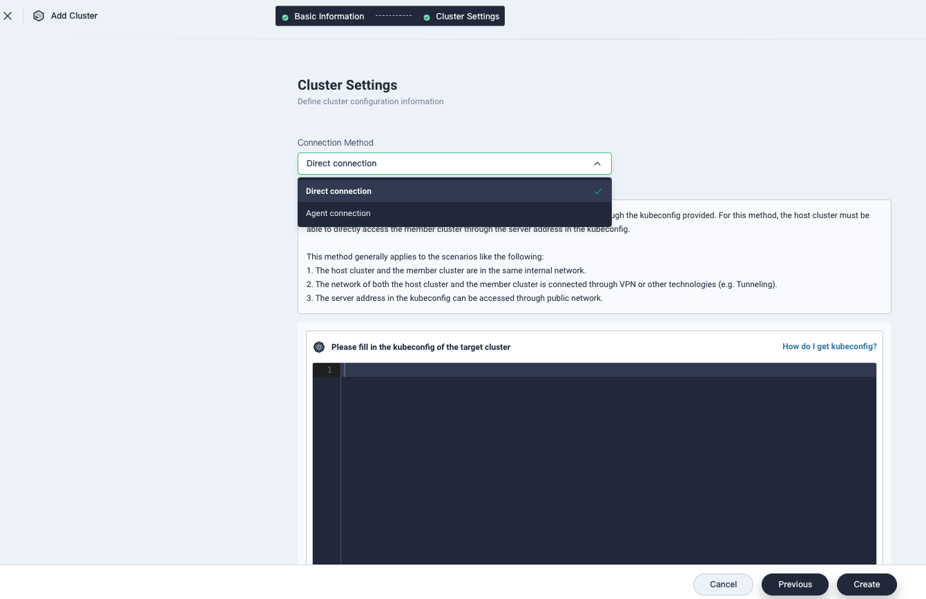Click the X close icon beside Add Cluster
This screenshot has width=926, height=599.
[x=8, y=16]
